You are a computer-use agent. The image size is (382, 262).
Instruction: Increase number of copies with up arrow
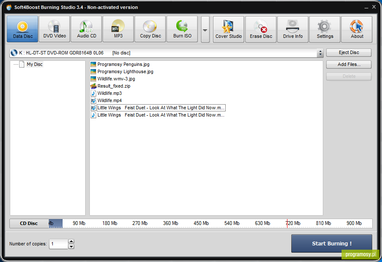71,241
